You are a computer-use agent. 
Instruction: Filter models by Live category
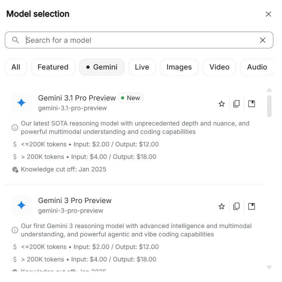point(142,67)
